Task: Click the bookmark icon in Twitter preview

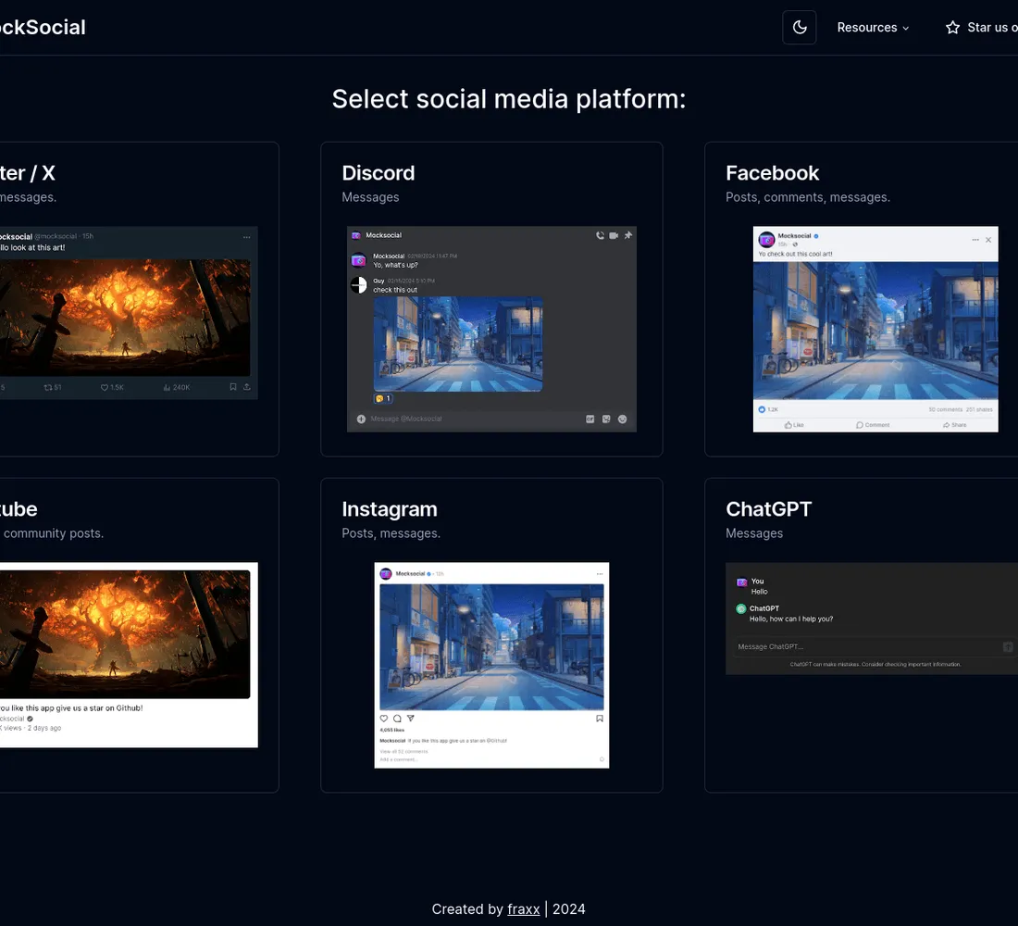Action: point(233,387)
